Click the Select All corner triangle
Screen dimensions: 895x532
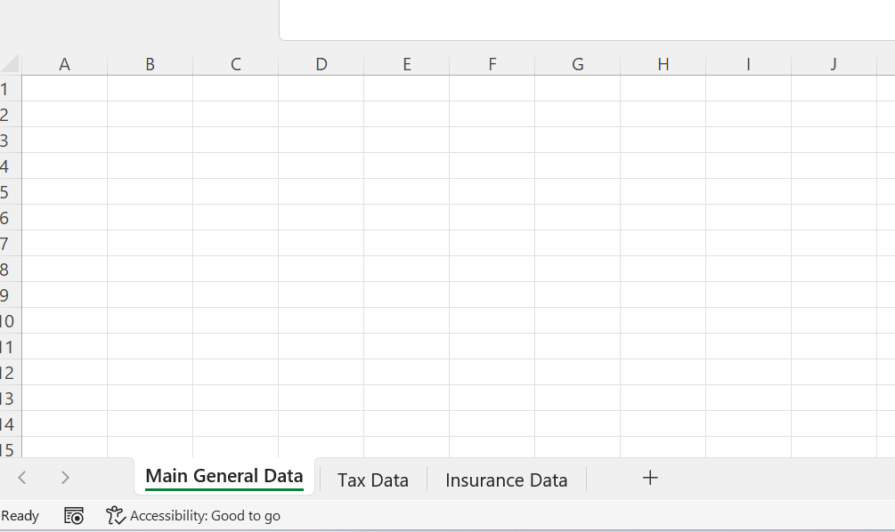point(11,63)
